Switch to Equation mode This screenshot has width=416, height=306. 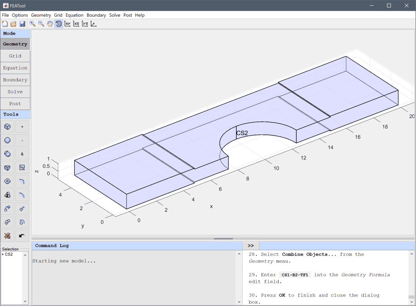pyautogui.click(x=15, y=68)
